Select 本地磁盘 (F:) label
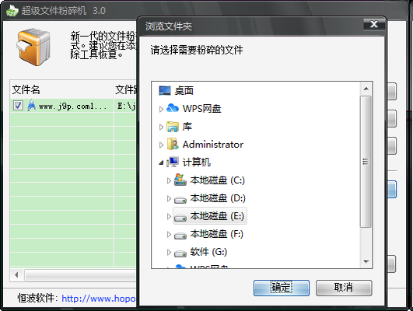Screen dimensions: 413x311 click(x=217, y=234)
